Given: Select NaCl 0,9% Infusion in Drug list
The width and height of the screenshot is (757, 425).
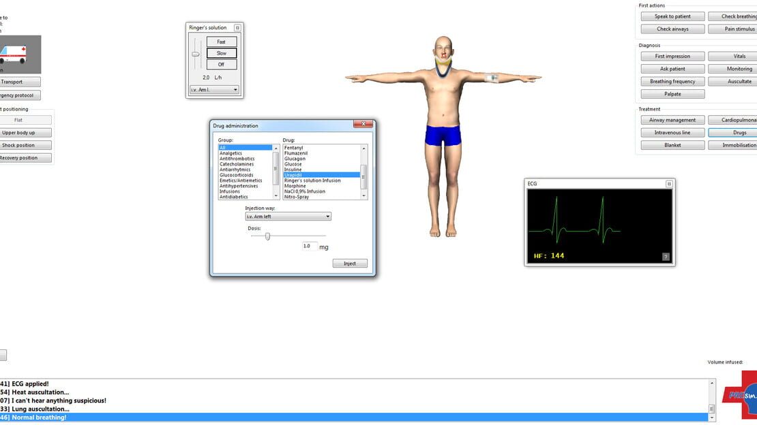Looking at the screenshot, I should point(305,191).
